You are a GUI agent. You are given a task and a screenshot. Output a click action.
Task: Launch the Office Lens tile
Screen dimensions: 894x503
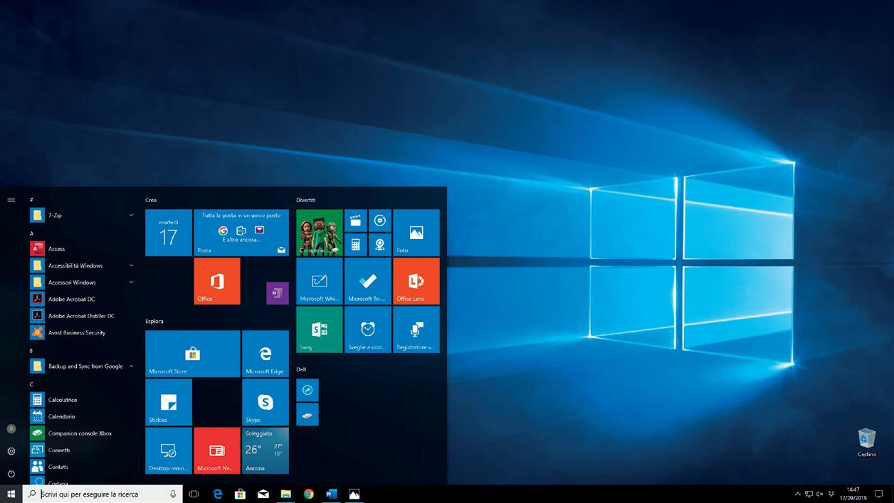click(x=416, y=281)
